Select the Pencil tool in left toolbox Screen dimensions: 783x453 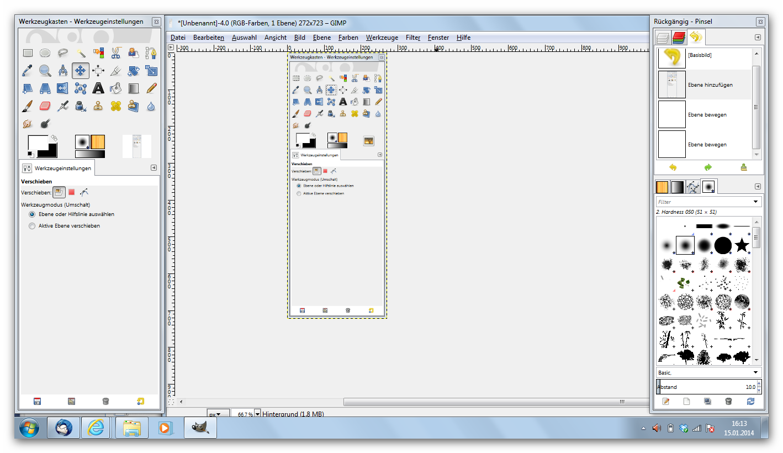[x=151, y=88]
